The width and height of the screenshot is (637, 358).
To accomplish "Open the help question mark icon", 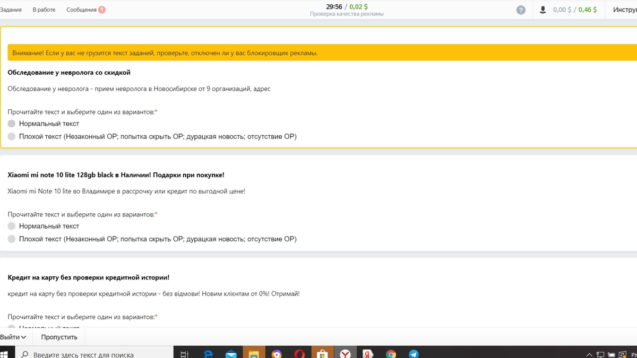I will [x=521, y=10].
